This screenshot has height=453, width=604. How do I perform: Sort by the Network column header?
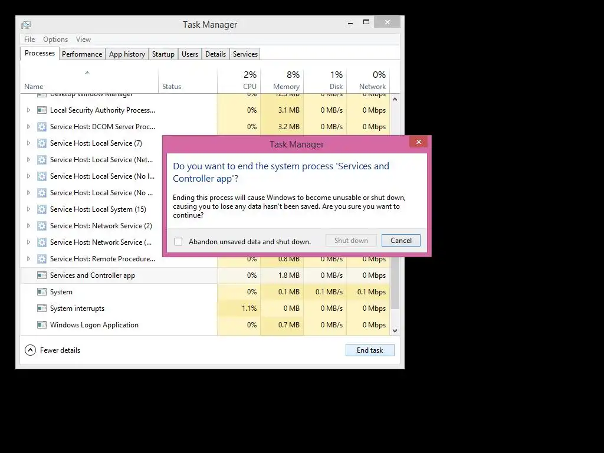tap(368, 81)
